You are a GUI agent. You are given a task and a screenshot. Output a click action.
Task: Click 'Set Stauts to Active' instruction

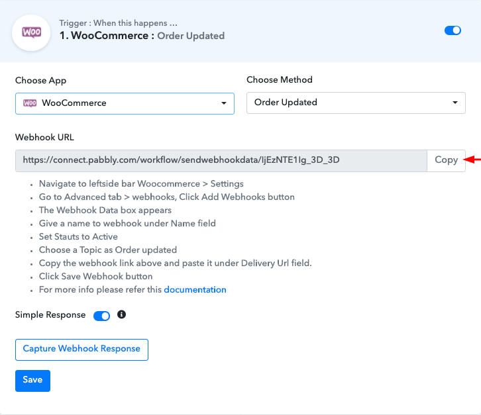(78, 236)
